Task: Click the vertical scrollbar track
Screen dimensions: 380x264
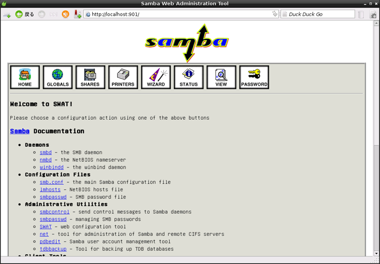Action: pyautogui.click(x=376, y=198)
